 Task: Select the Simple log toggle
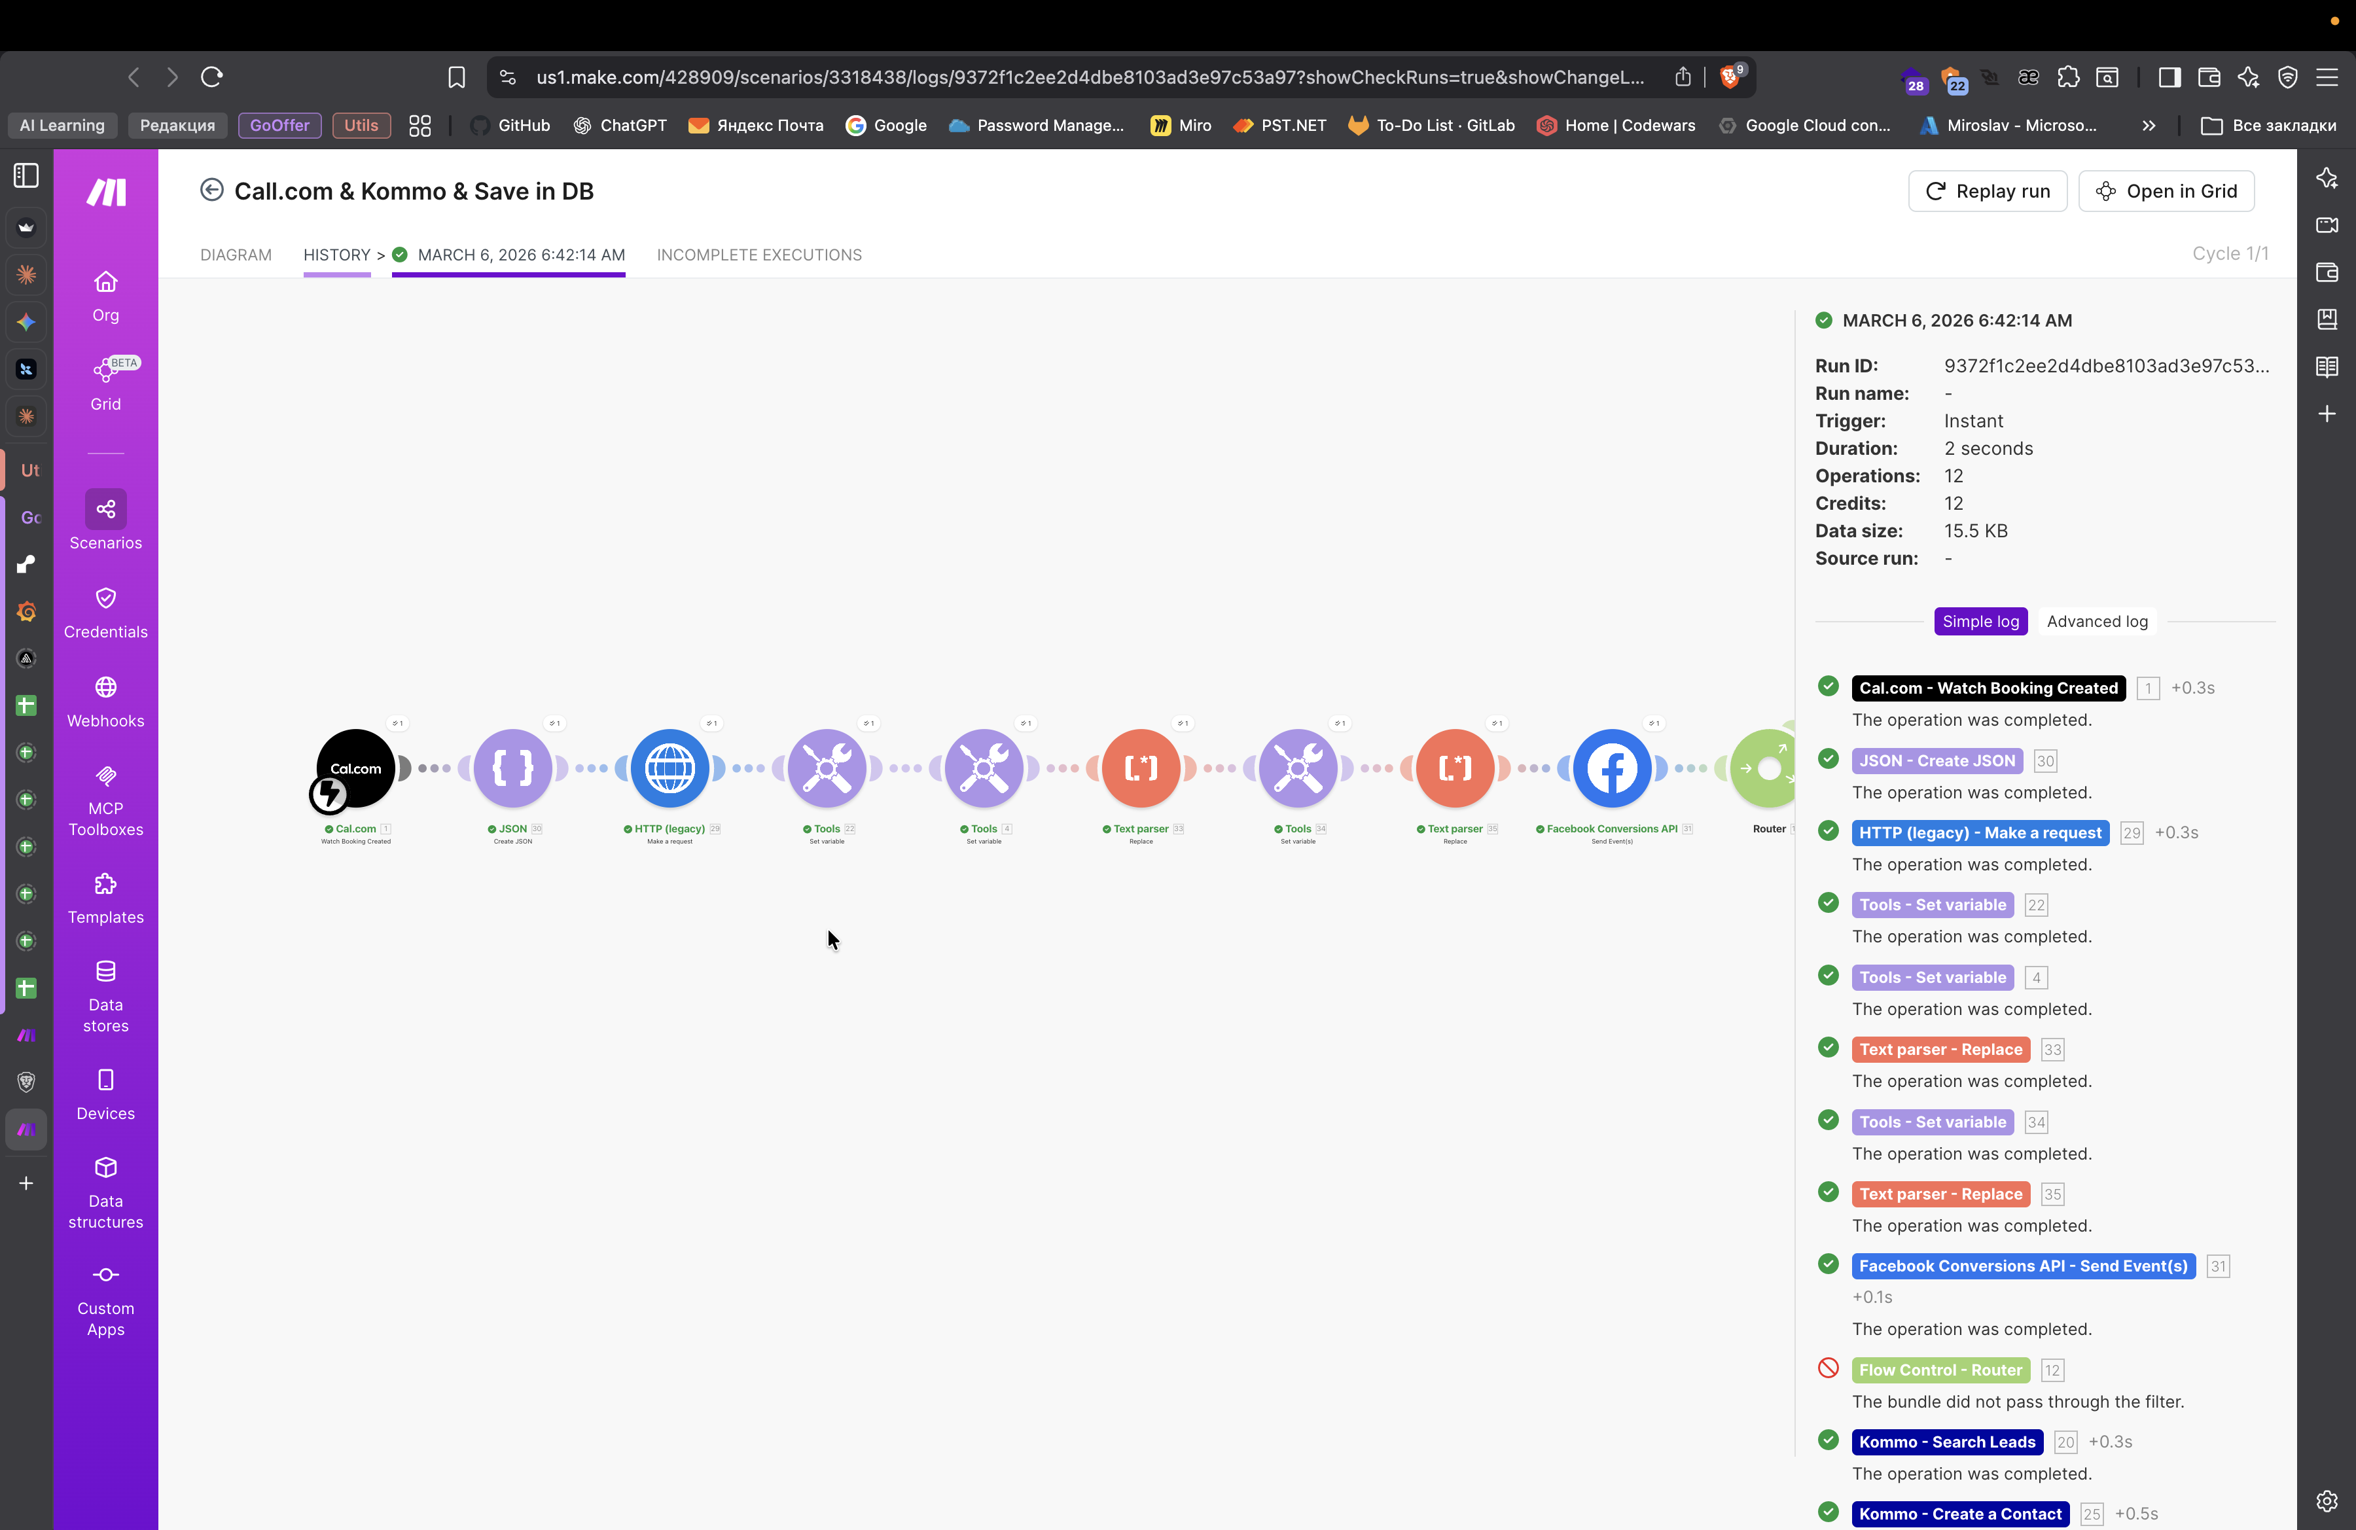click(1980, 622)
